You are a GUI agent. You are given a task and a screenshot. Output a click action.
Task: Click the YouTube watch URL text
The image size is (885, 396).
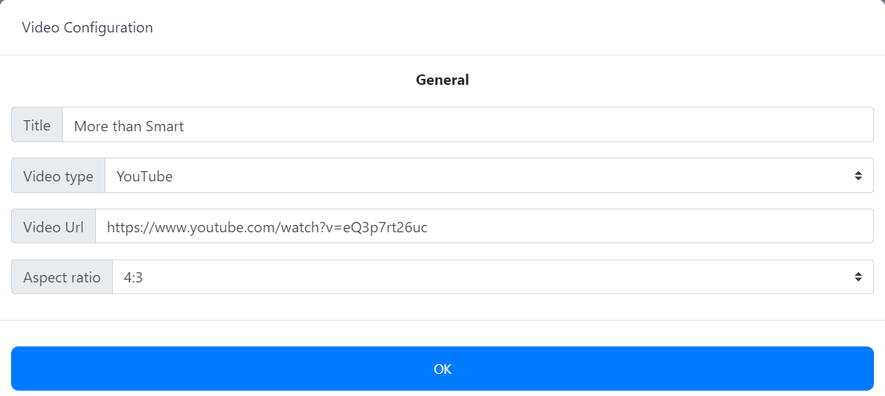click(x=267, y=227)
